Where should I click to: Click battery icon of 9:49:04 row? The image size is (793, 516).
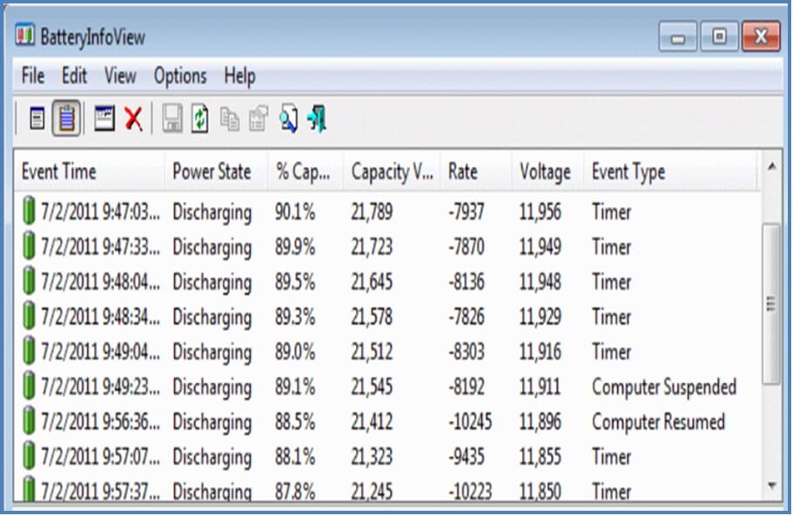(29, 352)
